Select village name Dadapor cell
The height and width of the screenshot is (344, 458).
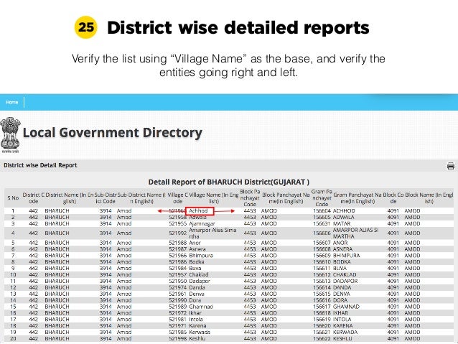click(x=200, y=282)
